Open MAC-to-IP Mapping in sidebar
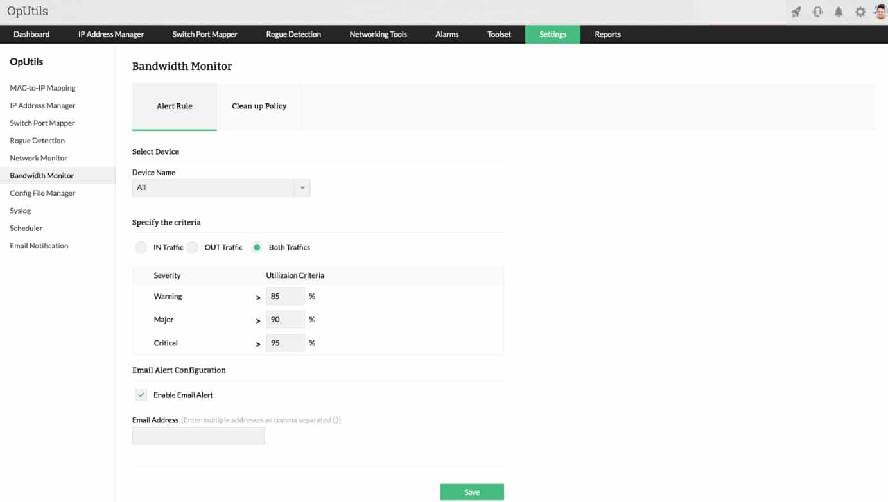 click(x=42, y=88)
